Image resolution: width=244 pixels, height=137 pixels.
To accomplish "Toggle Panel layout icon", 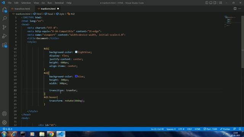I will tap(211, 3).
